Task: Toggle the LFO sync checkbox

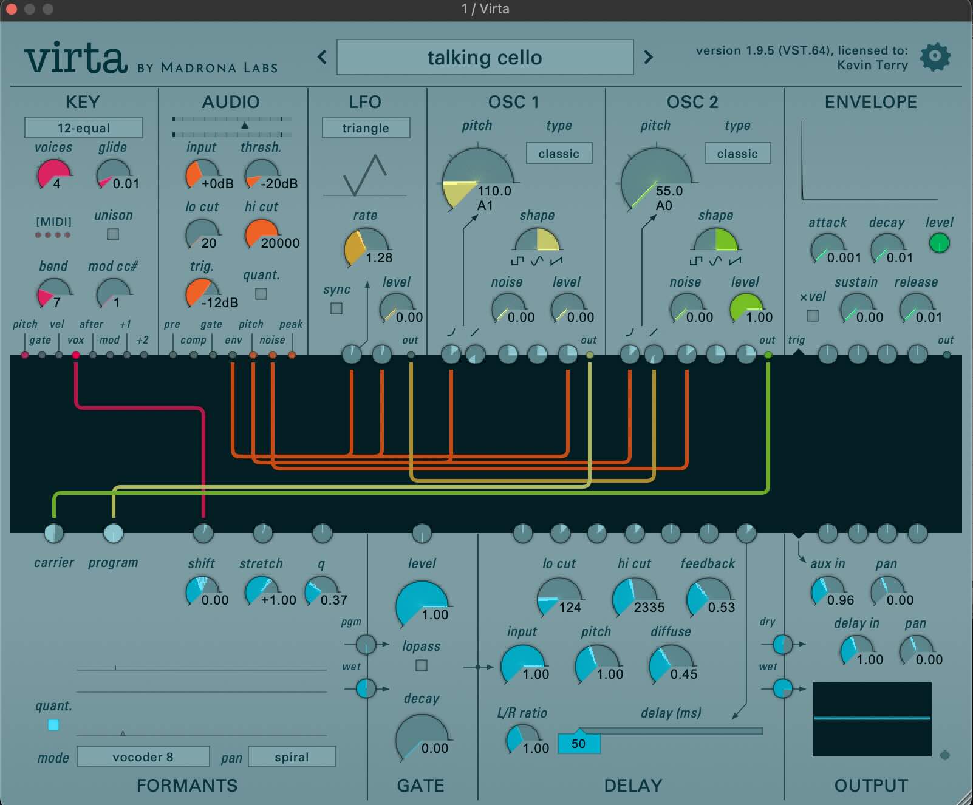Action: click(336, 308)
